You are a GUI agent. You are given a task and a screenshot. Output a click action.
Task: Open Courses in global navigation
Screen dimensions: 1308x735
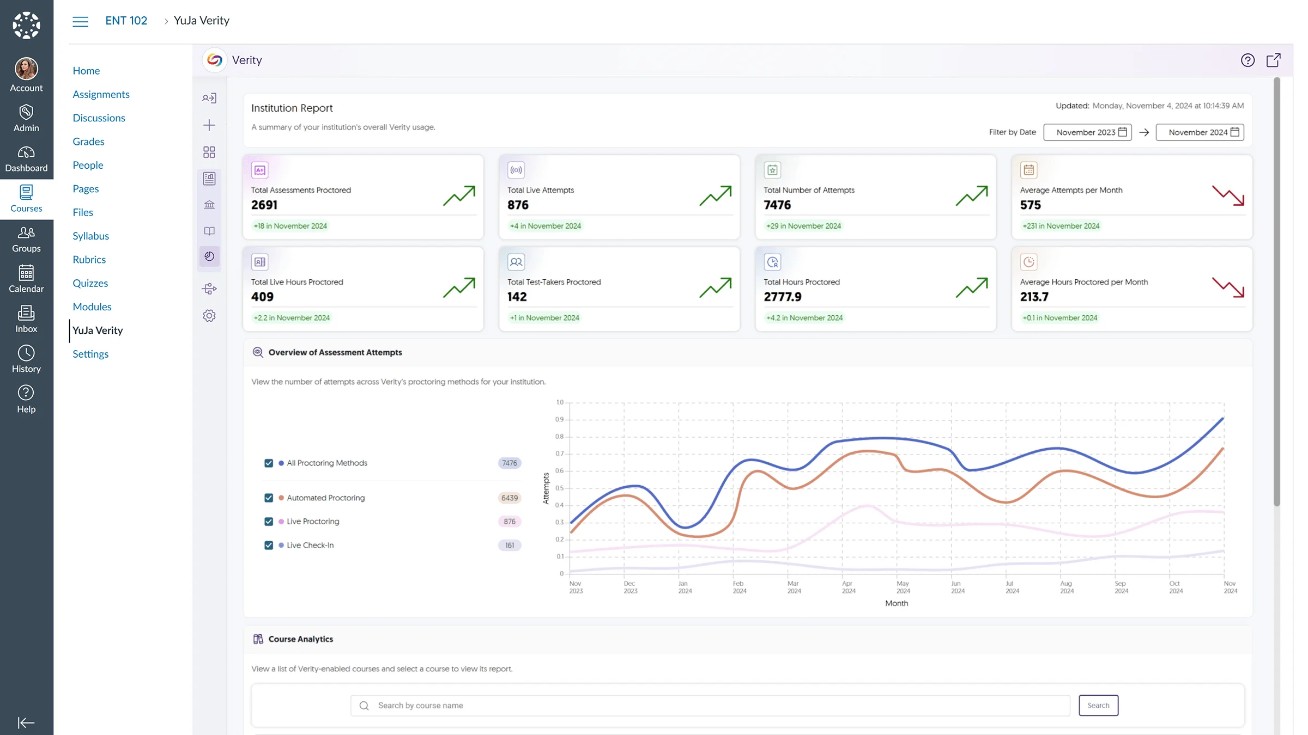coord(26,199)
